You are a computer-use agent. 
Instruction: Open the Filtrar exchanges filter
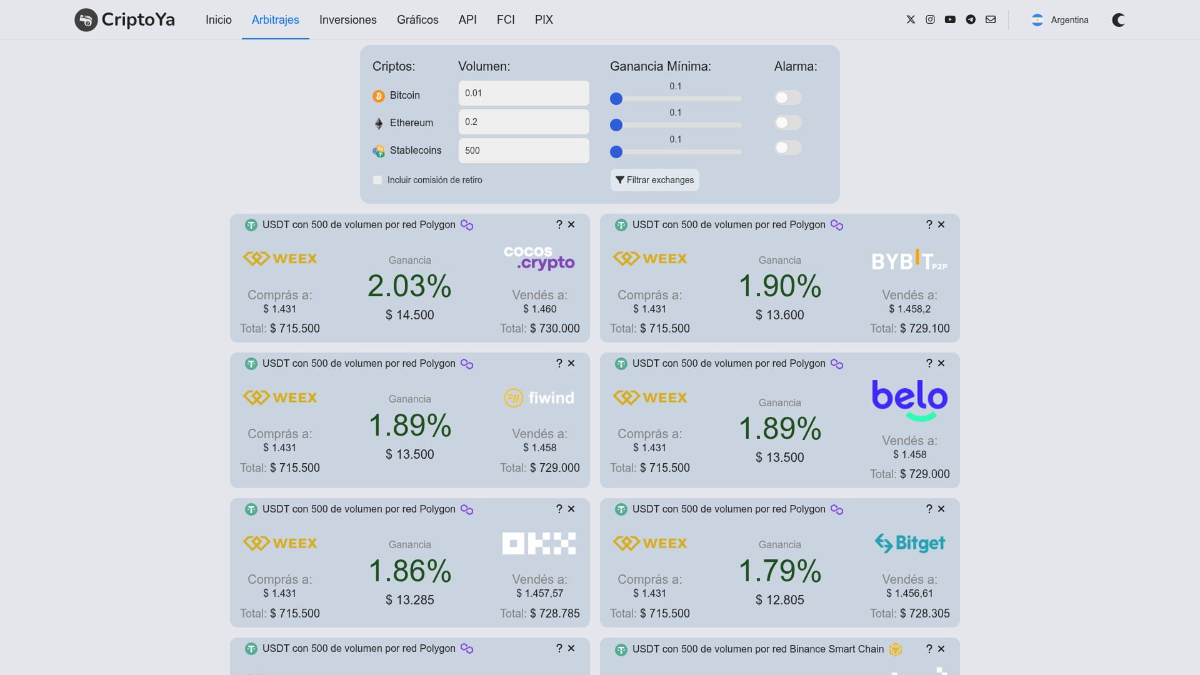point(654,180)
